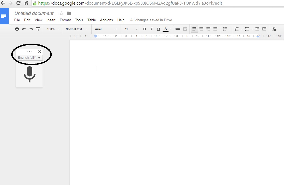Move document using the folder icon
This screenshot has height=185, width=284.
(x=69, y=13)
